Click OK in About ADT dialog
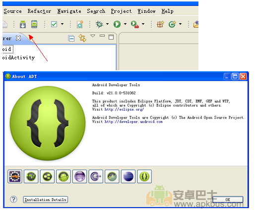The image size is (255, 216). [228, 200]
